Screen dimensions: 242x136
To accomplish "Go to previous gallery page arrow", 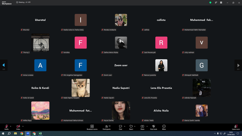I will pyautogui.click(x=4, y=65).
